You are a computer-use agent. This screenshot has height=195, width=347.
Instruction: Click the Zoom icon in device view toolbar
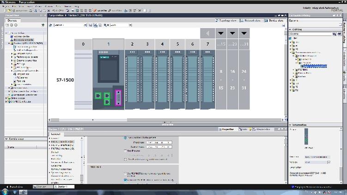coord(105,25)
